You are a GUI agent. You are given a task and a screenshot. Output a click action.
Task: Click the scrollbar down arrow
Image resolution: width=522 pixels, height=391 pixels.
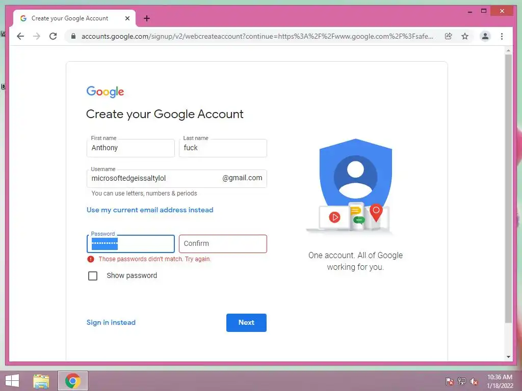508,357
